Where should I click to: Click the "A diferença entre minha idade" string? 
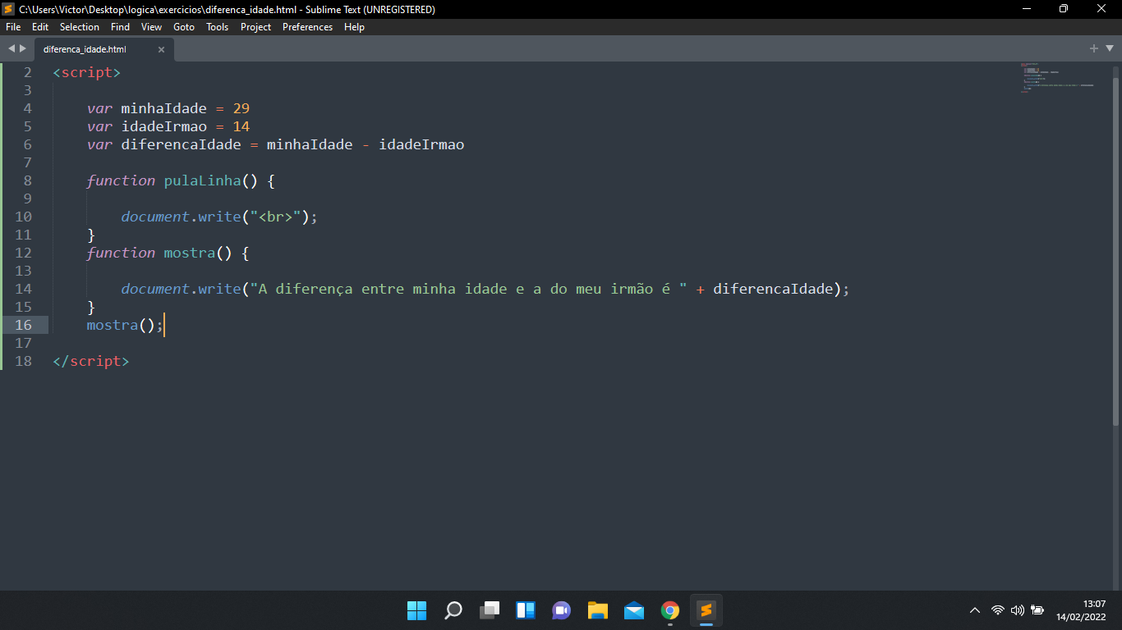click(x=468, y=289)
